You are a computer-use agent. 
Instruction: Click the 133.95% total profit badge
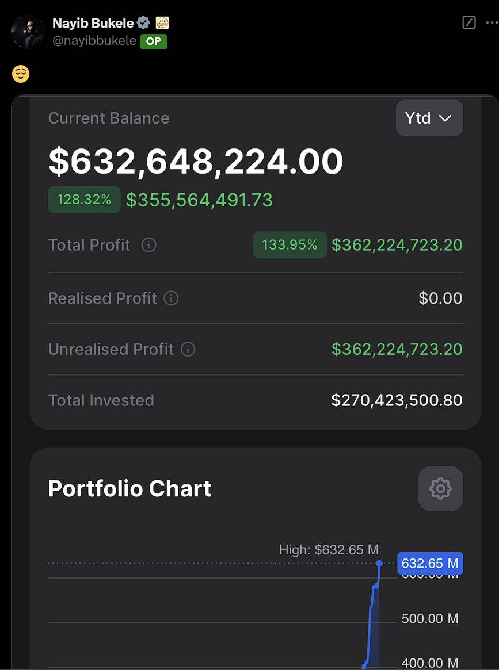(x=290, y=245)
